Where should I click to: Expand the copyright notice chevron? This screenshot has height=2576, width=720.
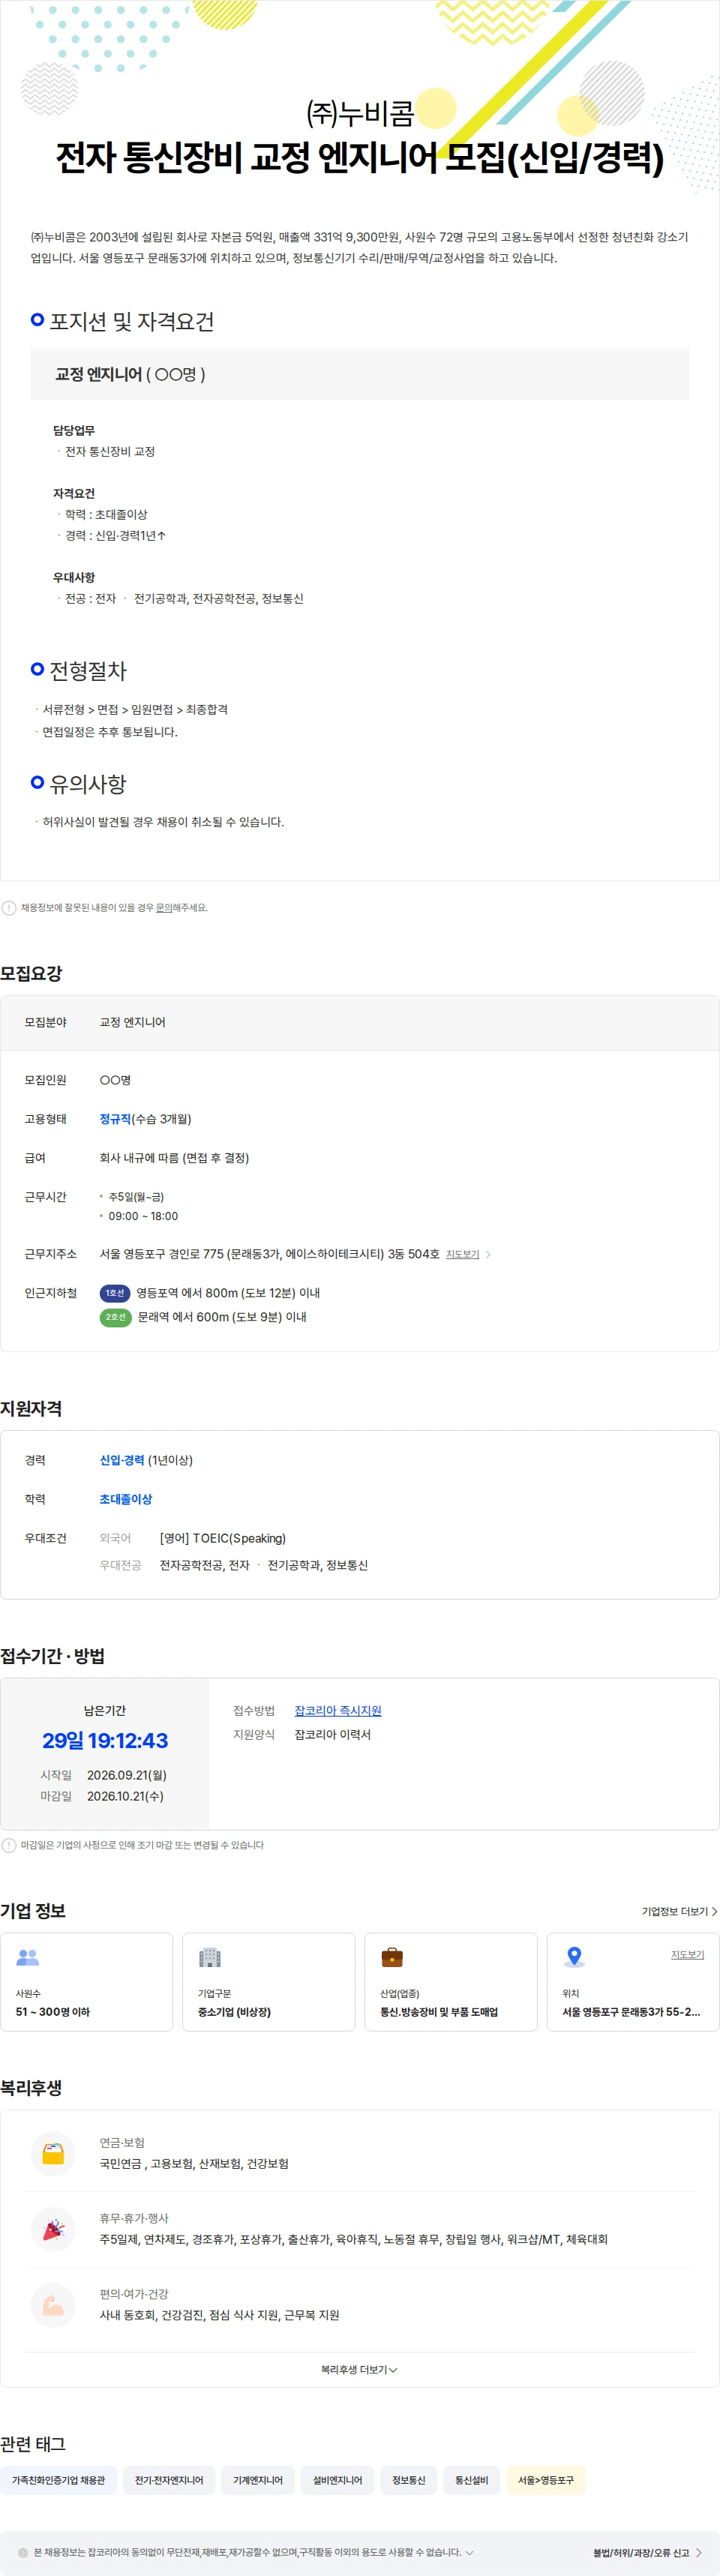pos(470,2552)
